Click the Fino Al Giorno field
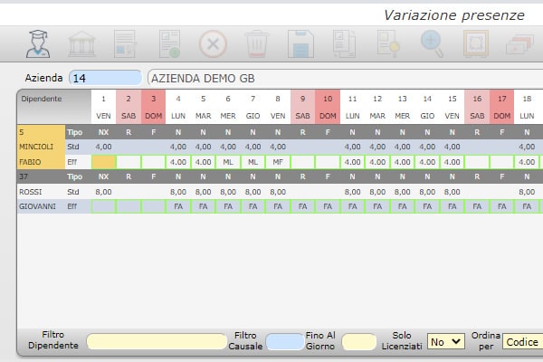 [359, 341]
